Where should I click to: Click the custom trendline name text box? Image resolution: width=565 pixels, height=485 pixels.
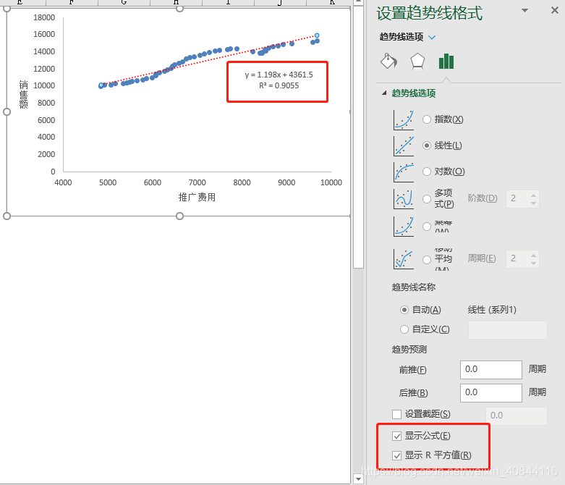tap(507, 330)
